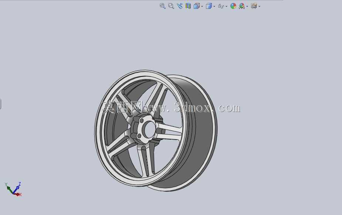342x215 pixels.
Task: Expand the Display Style dropdown arrow
Action: [214, 6]
